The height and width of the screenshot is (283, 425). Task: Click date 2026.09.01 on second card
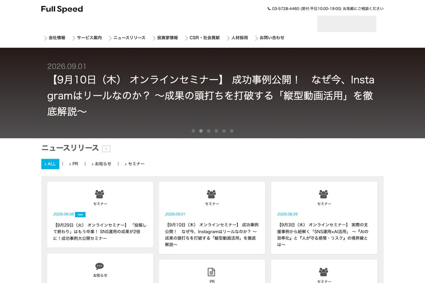[175, 214]
